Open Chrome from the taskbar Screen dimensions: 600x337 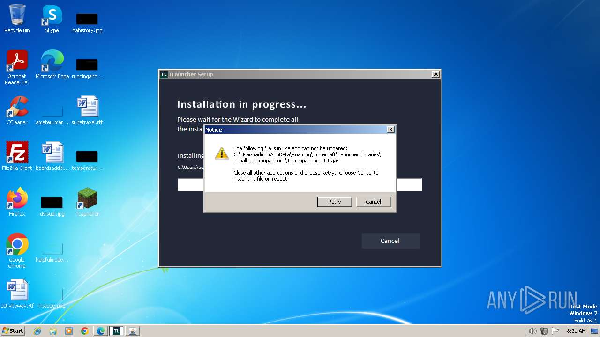click(x=85, y=331)
